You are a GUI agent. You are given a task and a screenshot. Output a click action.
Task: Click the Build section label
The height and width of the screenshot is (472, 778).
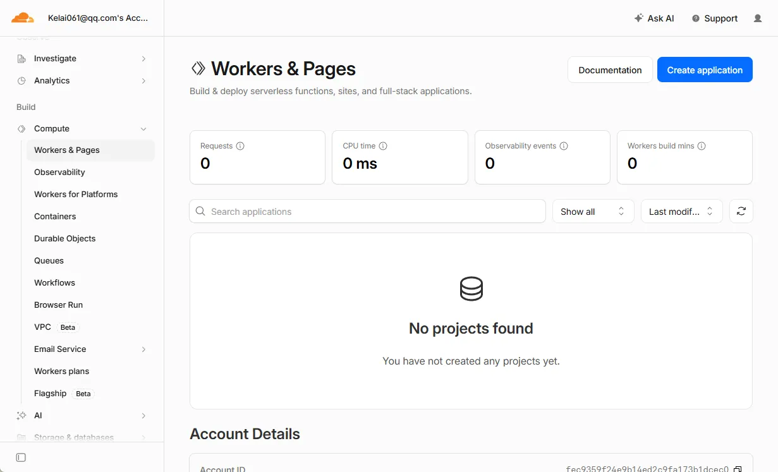pos(26,107)
